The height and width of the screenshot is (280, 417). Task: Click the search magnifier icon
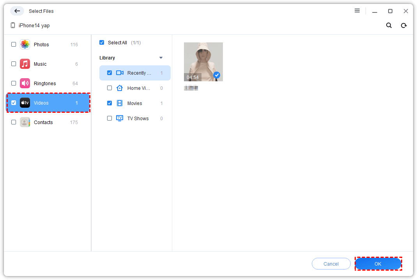[389, 25]
